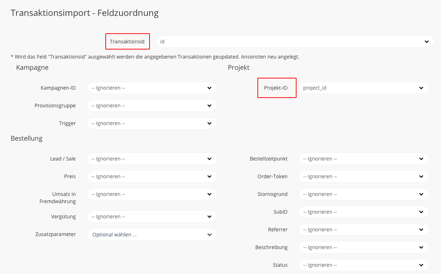Open the Umsatz in Fremdwährung dropdown
This screenshot has width=441, height=274.
click(152, 194)
